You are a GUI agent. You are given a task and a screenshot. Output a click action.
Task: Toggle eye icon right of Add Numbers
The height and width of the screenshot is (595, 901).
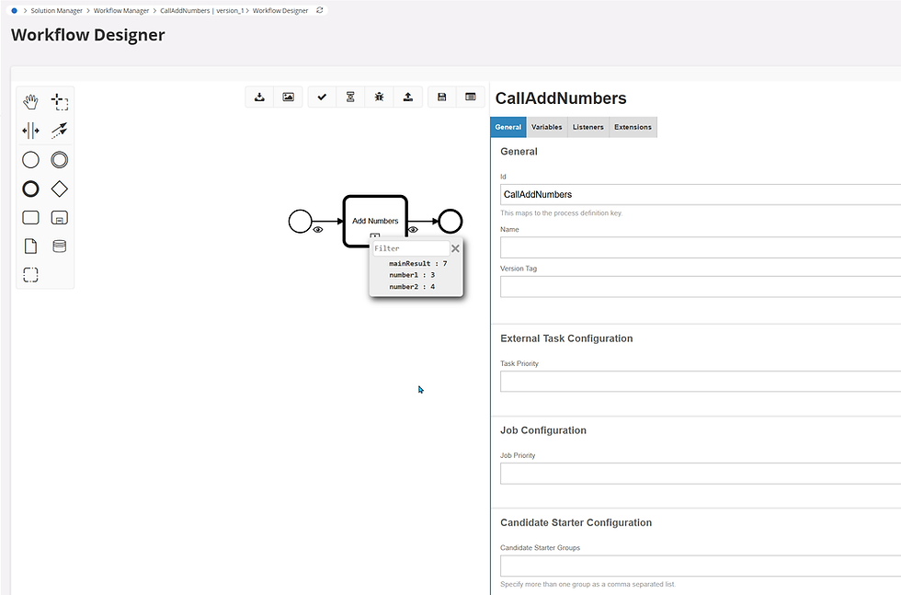coord(413,229)
